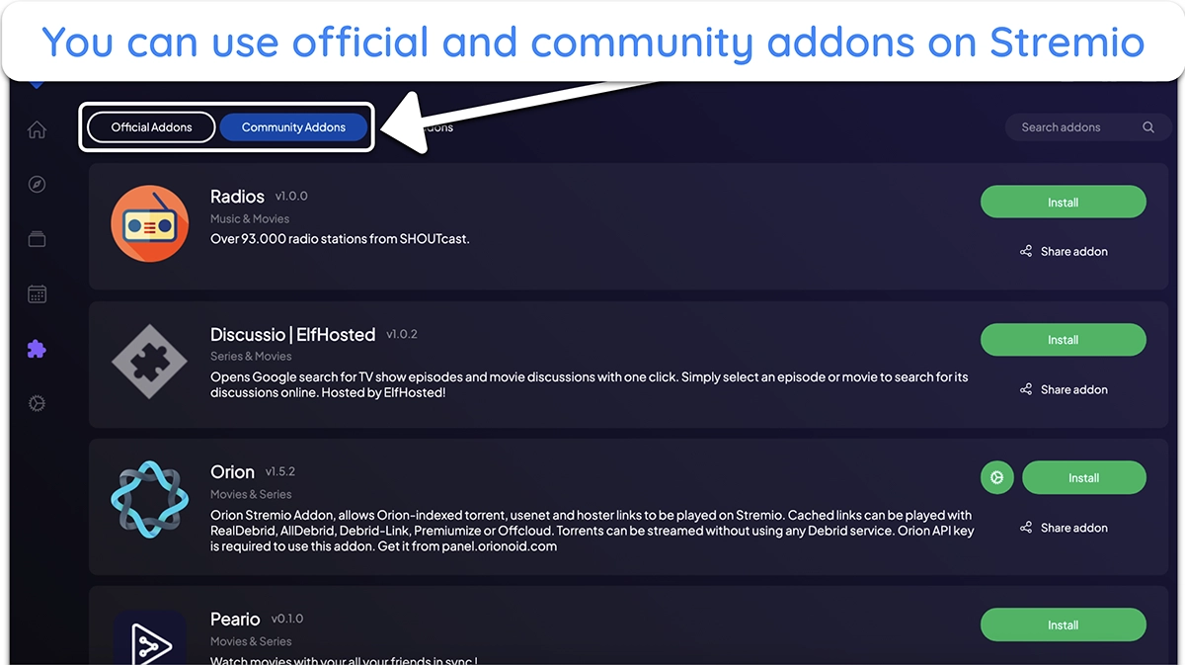Open Stremio Settings via the gear icon
This screenshot has height=665, width=1185.
point(37,403)
